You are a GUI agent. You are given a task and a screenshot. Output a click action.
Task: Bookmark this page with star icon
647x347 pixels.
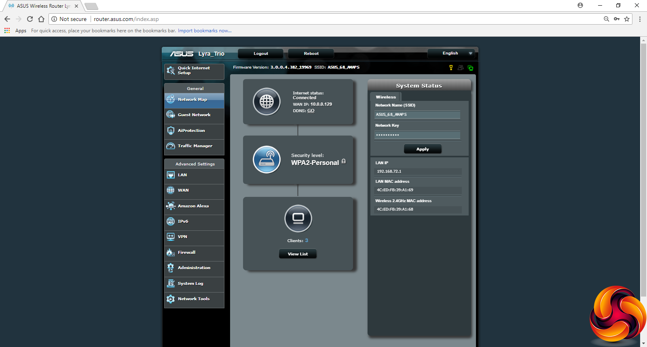[627, 19]
